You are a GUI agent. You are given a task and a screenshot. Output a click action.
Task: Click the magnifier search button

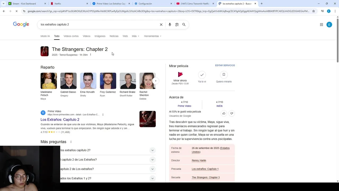point(184,24)
